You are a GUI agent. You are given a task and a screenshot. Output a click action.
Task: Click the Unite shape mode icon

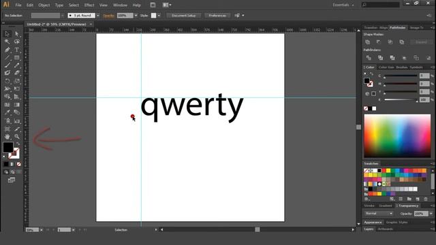(368, 42)
